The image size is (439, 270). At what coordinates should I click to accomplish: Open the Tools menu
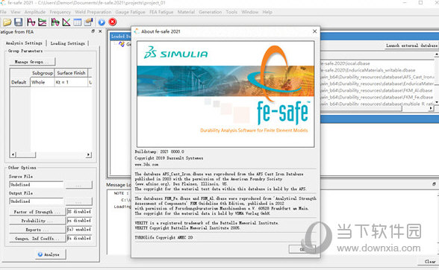231,12
